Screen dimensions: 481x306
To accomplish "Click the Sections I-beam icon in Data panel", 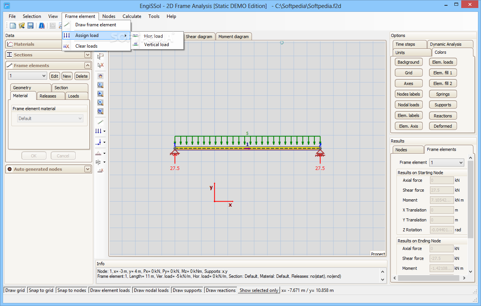I will click(x=10, y=55).
